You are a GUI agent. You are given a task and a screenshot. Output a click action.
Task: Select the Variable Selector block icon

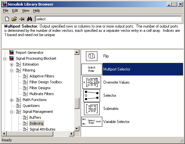92,122
